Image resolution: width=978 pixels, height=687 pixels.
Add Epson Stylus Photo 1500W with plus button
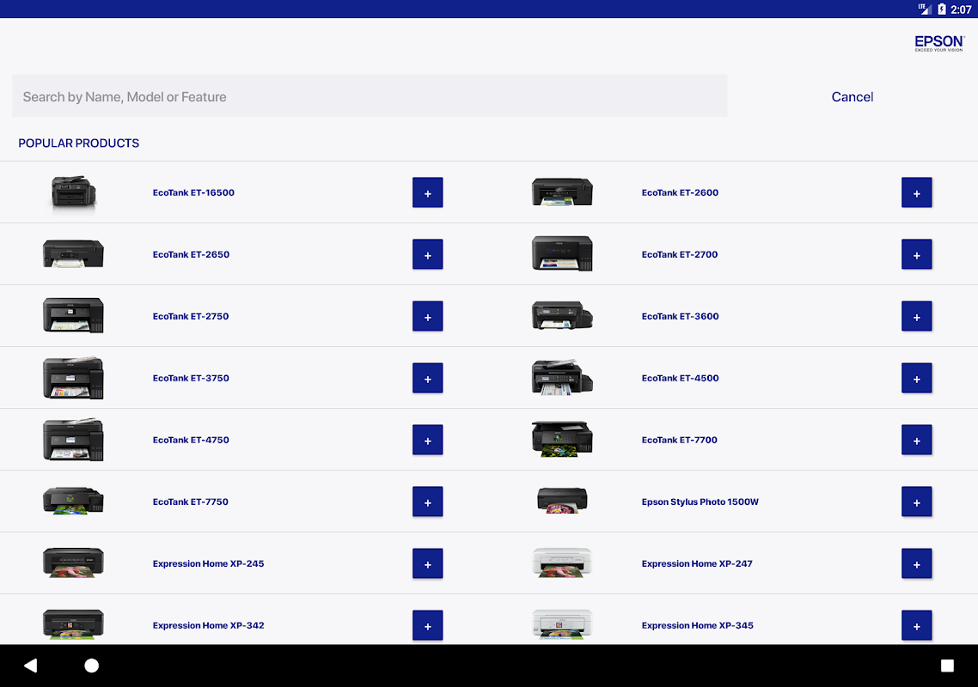click(916, 502)
